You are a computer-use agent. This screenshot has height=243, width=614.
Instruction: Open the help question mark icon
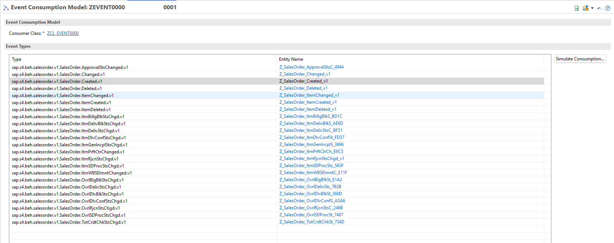[608, 8]
